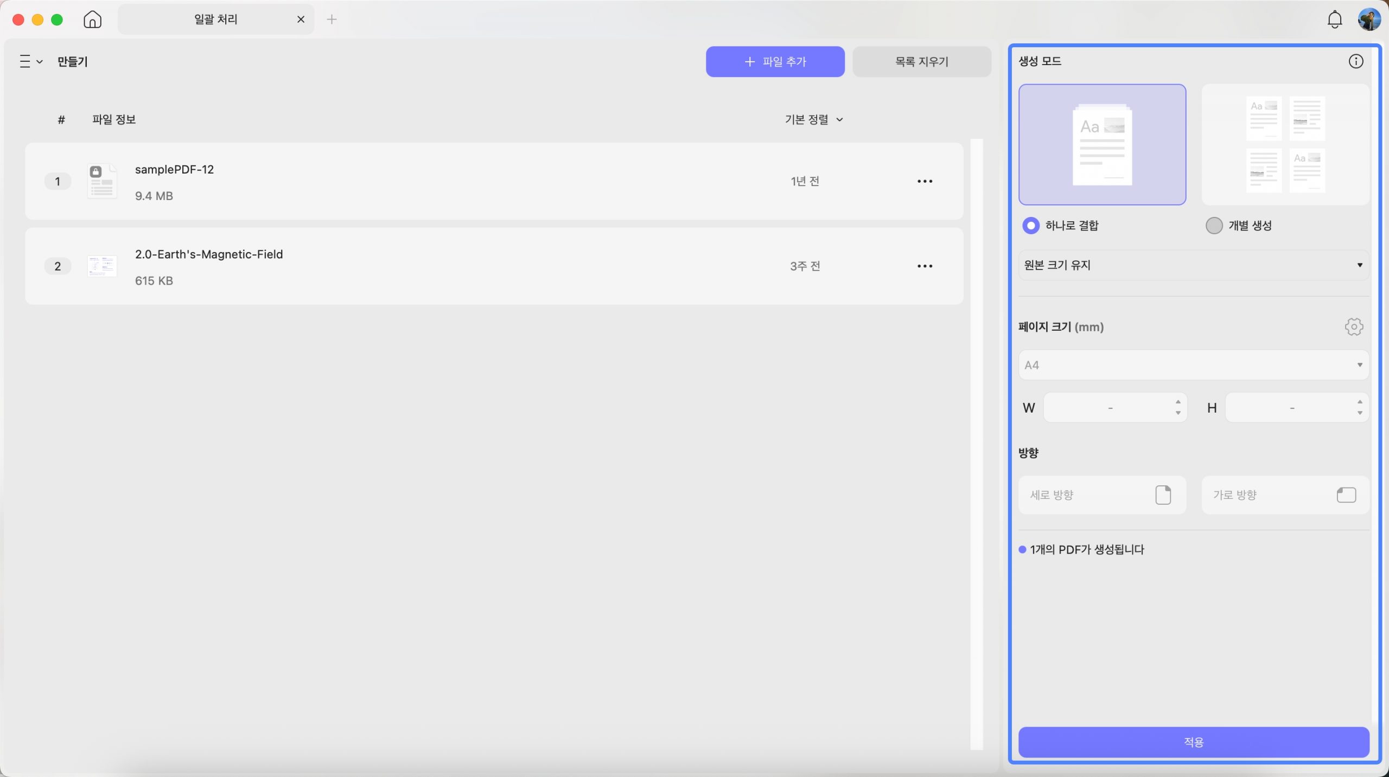
Task: Select the 개별 생성 radio button
Action: [x=1214, y=226]
